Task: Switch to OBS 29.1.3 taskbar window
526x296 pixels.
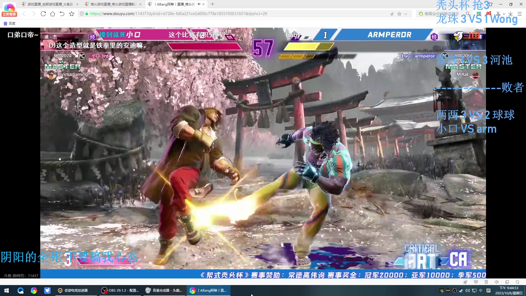Action: coord(120,291)
